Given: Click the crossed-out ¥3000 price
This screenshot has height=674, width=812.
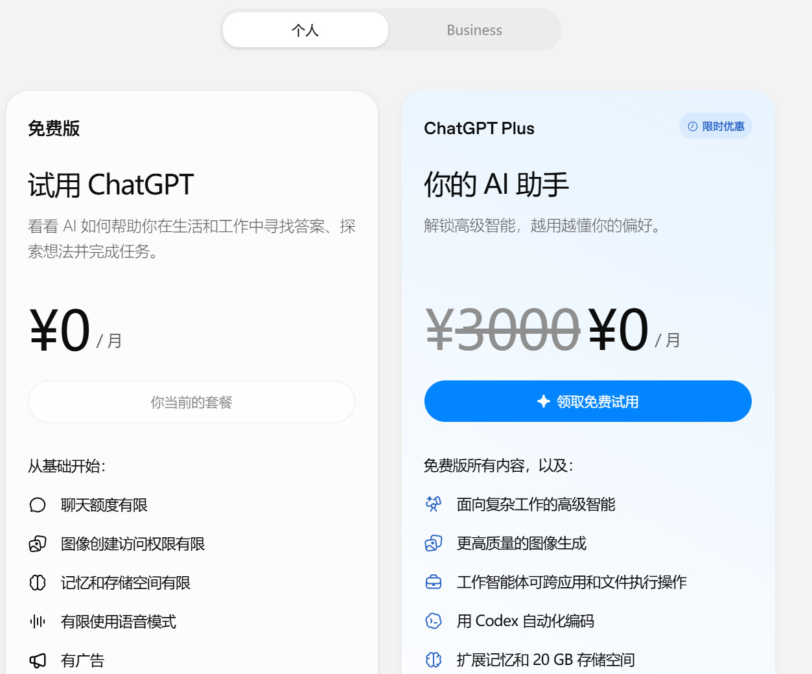Looking at the screenshot, I should tap(502, 330).
